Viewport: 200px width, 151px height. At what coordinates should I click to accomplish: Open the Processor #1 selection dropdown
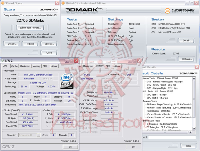[x=38, y=135]
